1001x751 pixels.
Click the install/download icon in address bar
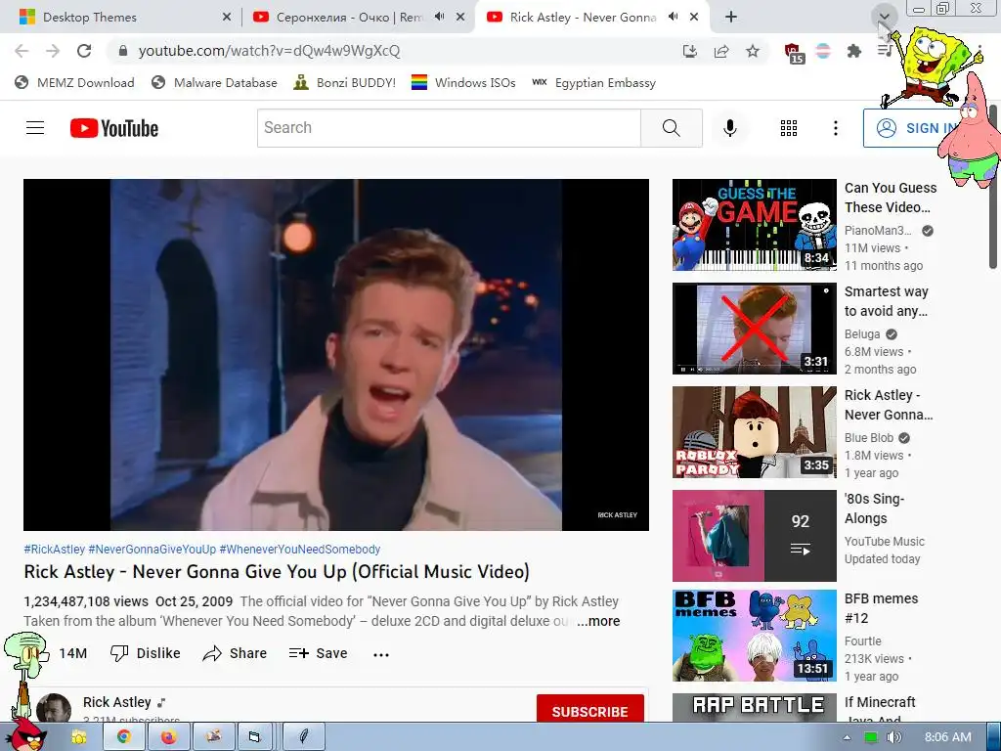pyautogui.click(x=690, y=51)
